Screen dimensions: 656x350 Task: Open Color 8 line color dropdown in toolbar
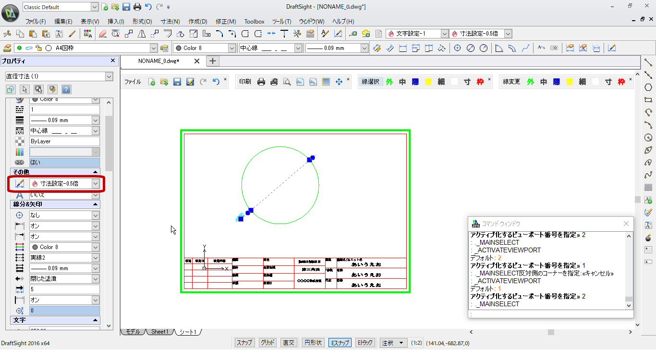231,48
